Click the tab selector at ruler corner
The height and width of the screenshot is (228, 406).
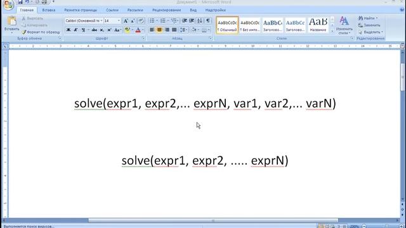(5, 46)
